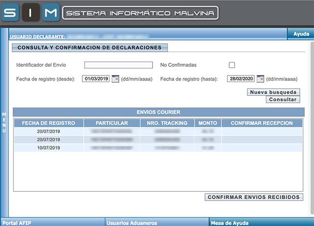Screen dimensions: 314x226
Task: Expand the vertical MENU sidebar
Action: pyautogui.click(x=4, y=122)
